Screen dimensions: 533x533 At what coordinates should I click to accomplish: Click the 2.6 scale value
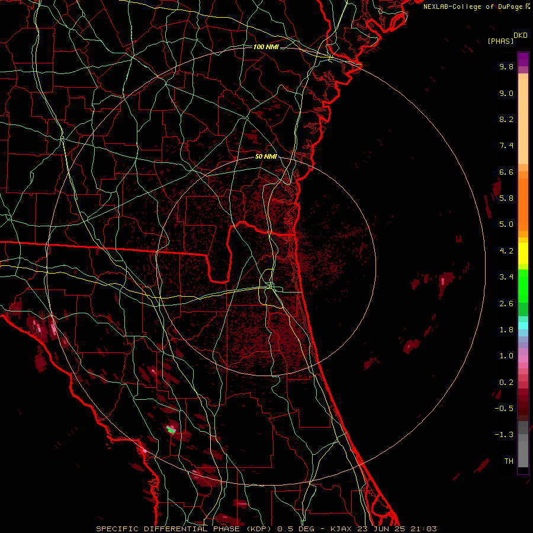coord(506,304)
